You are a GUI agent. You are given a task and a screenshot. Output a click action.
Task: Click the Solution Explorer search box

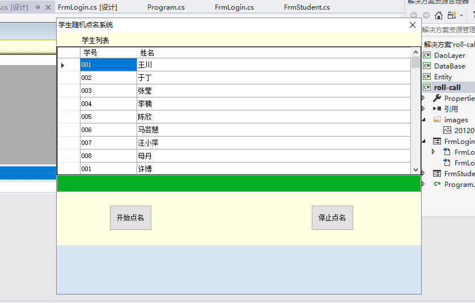(448, 29)
